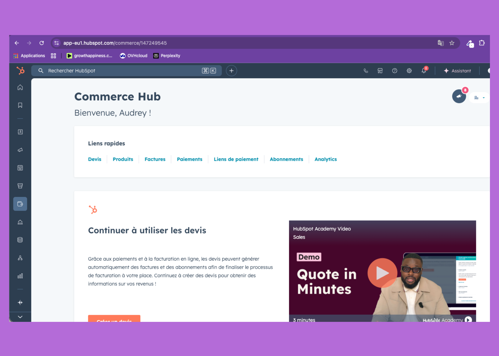Screen dimensions: 499x356
Task: Open the Marketing megaphone sidebar icon
Action: pyautogui.click(x=20, y=150)
